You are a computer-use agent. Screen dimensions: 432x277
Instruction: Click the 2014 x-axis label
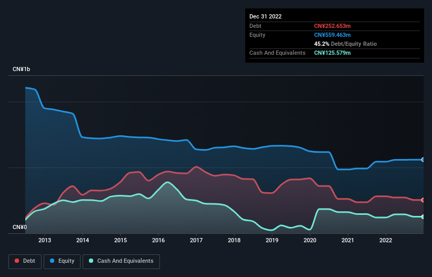[83, 240]
